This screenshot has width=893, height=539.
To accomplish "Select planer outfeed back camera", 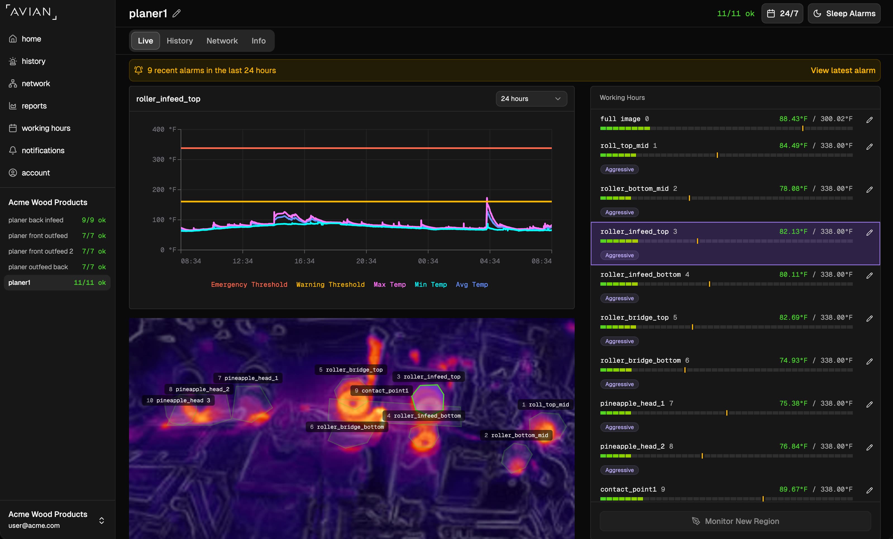I will pos(57,267).
